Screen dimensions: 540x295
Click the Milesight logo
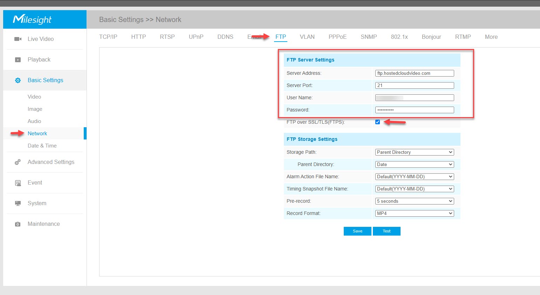point(32,19)
